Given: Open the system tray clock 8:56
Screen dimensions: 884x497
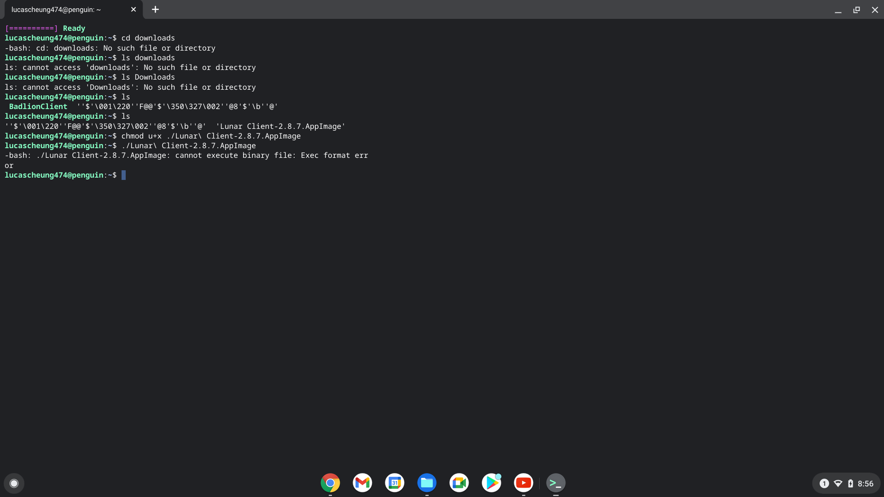Looking at the screenshot, I should point(866,484).
